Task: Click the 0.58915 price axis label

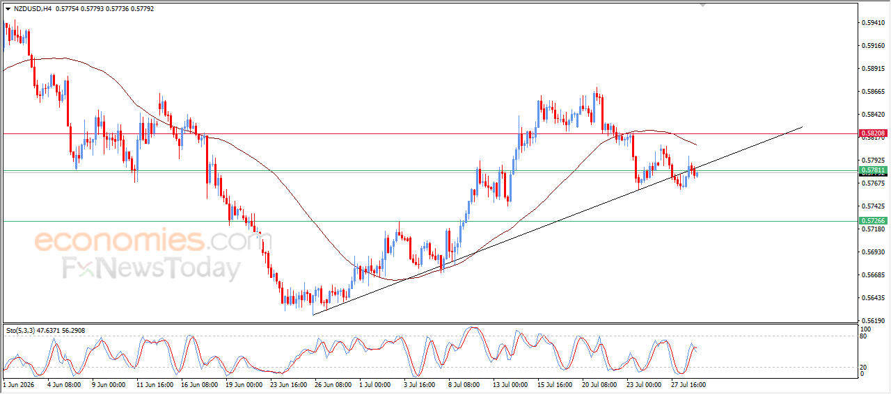Action: pyautogui.click(x=873, y=69)
